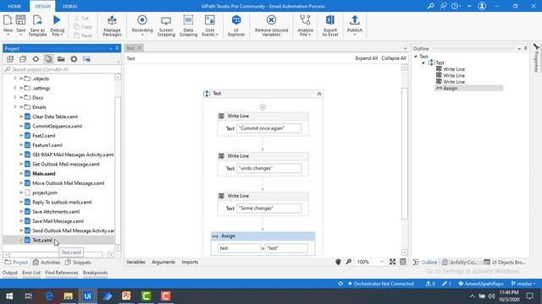Open the Output panel tab
This screenshot has height=304, width=542.
(x=9, y=273)
